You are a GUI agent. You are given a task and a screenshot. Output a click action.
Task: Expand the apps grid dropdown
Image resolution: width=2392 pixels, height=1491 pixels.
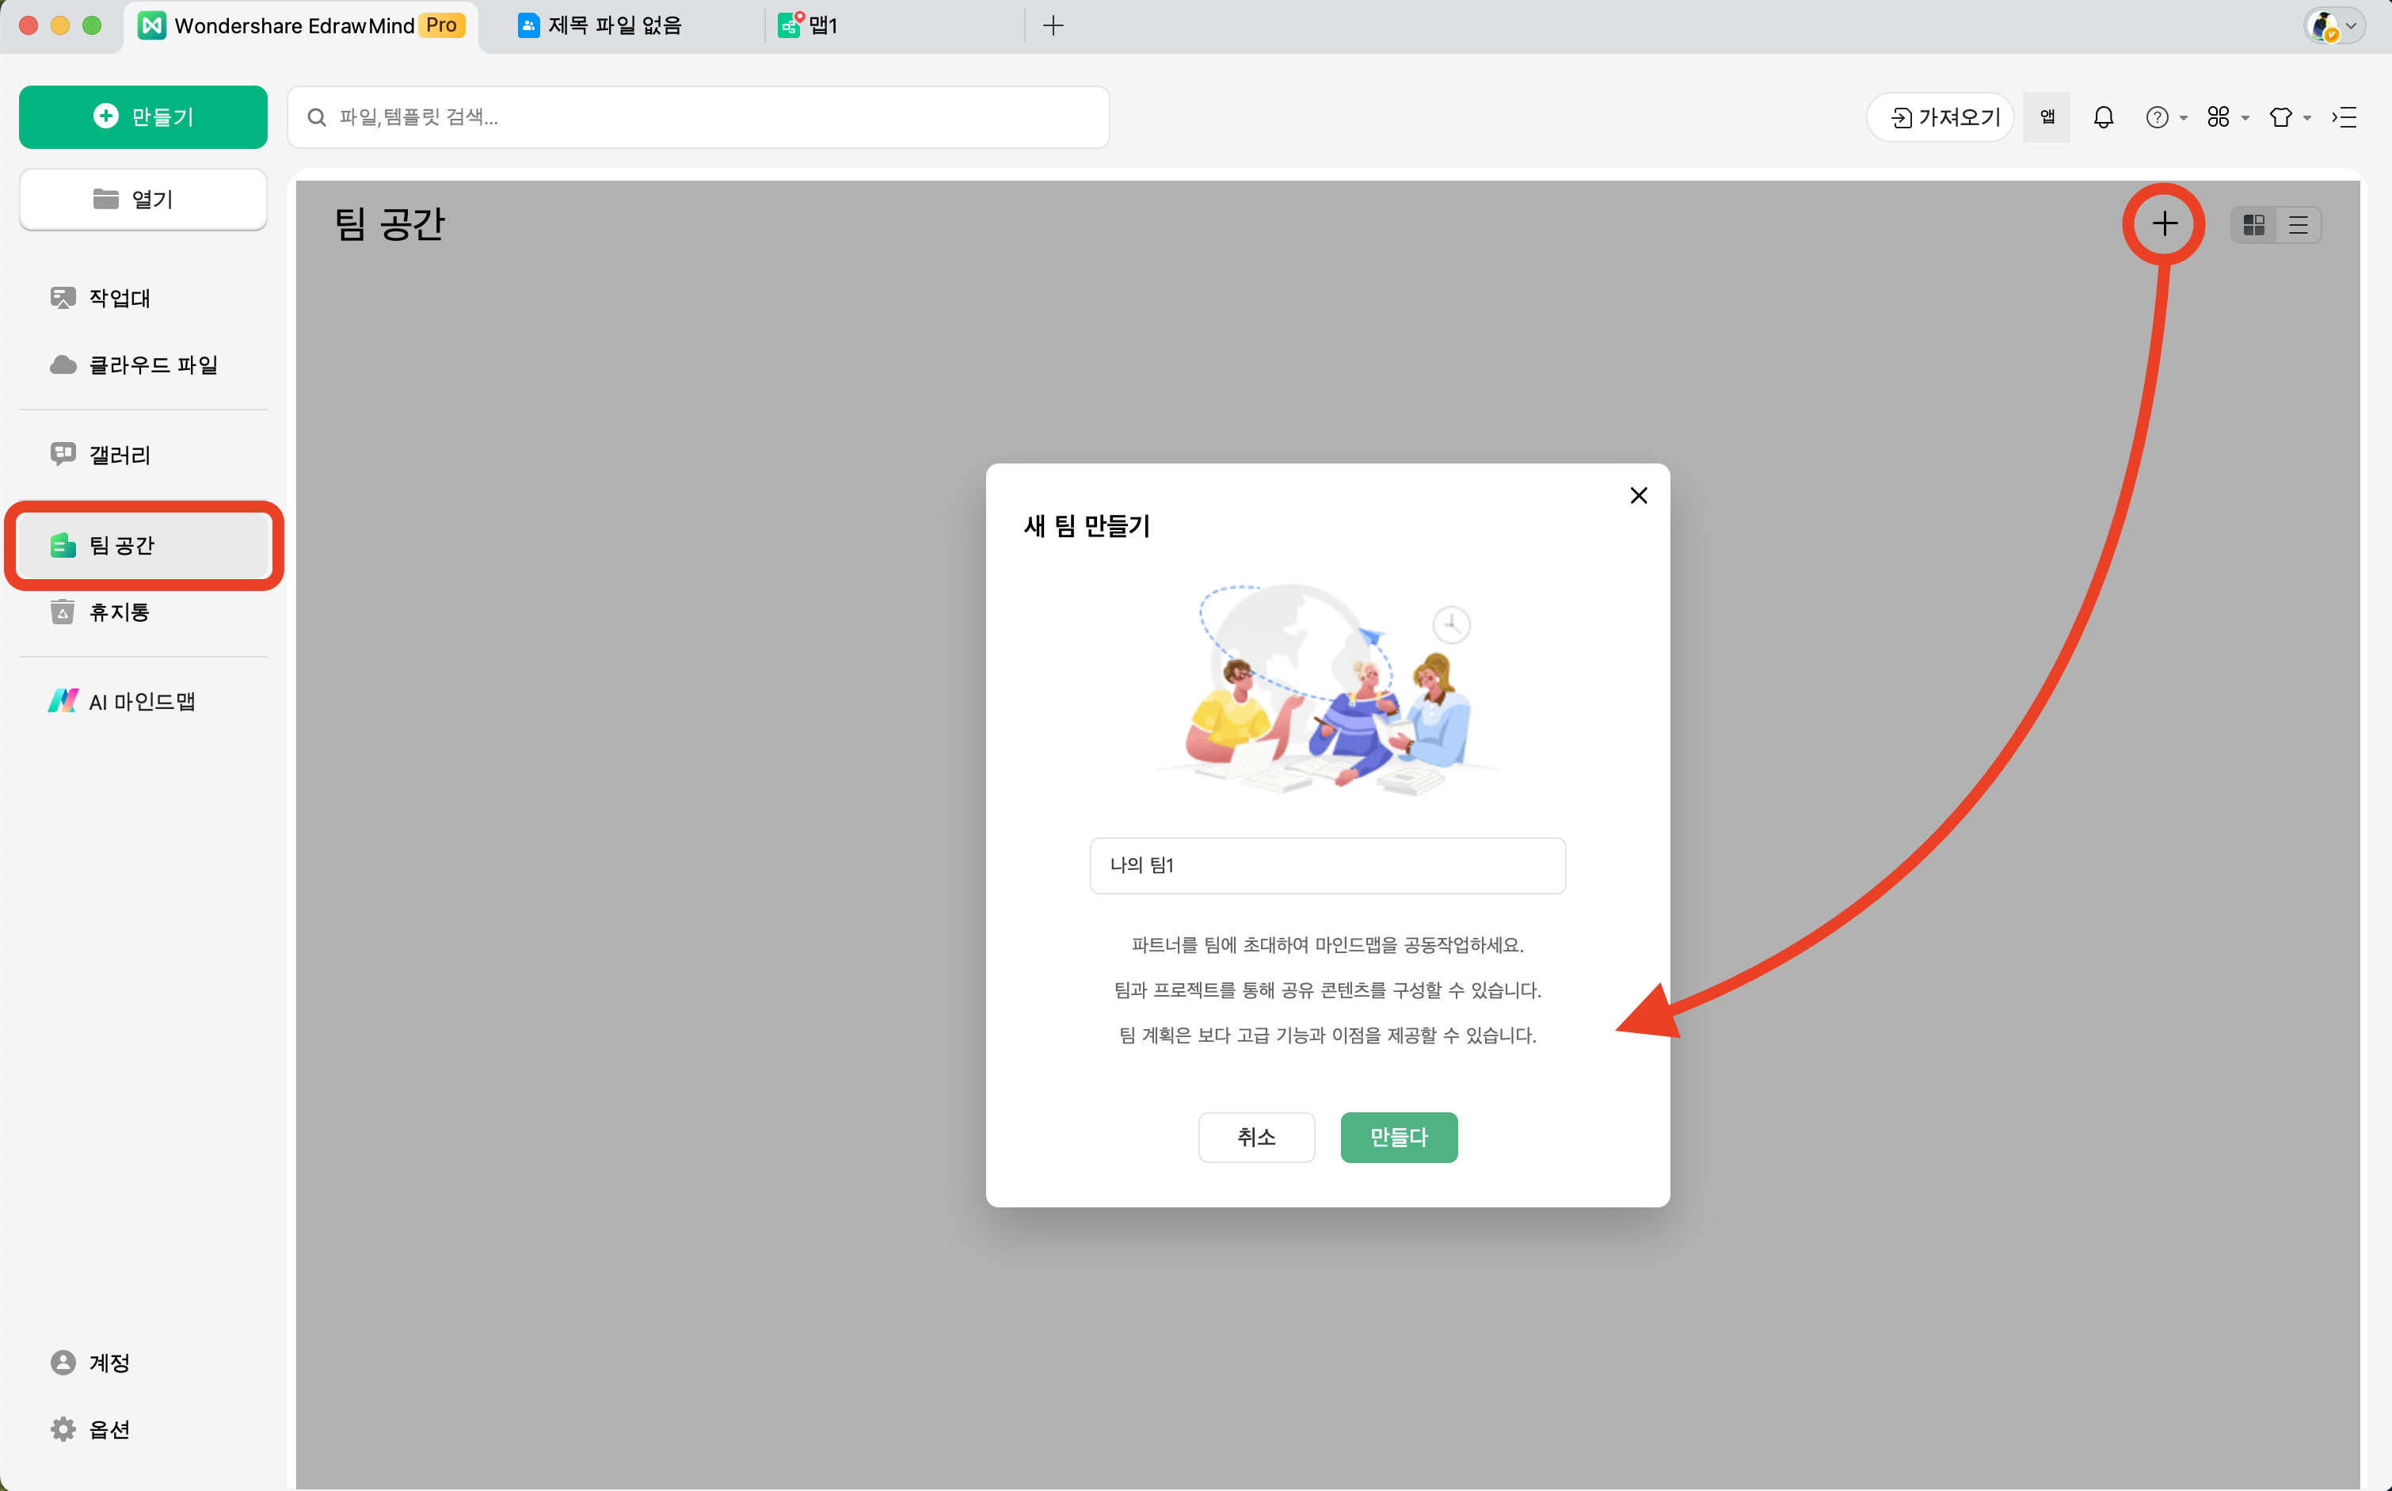[x=2226, y=117]
